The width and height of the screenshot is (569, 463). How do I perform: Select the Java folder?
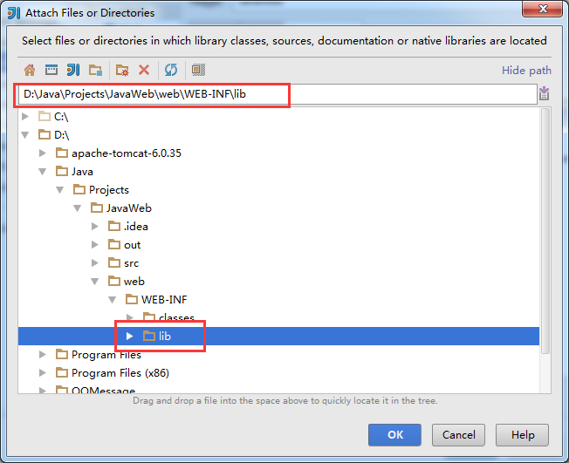tap(82, 172)
